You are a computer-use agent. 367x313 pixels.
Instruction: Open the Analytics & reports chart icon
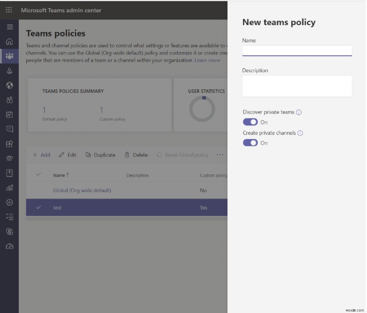click(x=9, y=188)
